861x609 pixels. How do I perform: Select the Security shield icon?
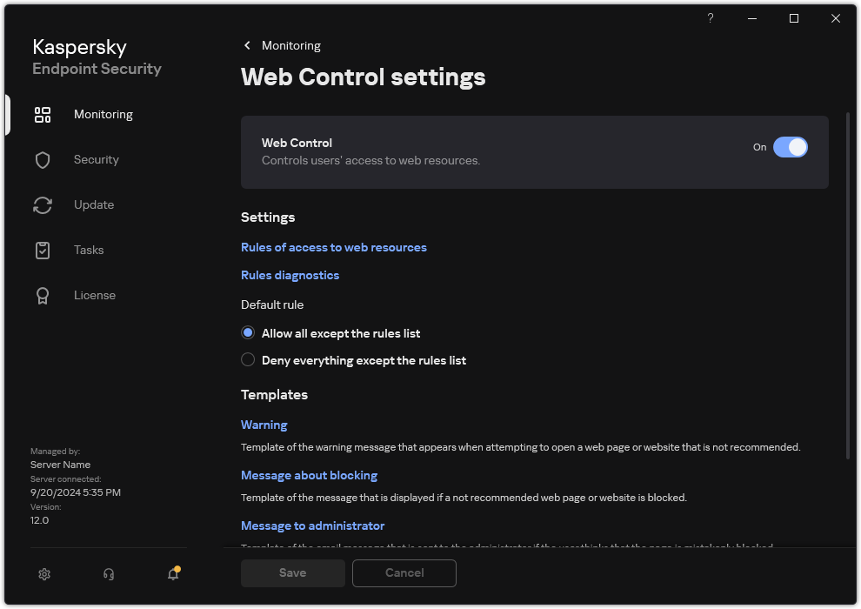(x=42, y=159)
